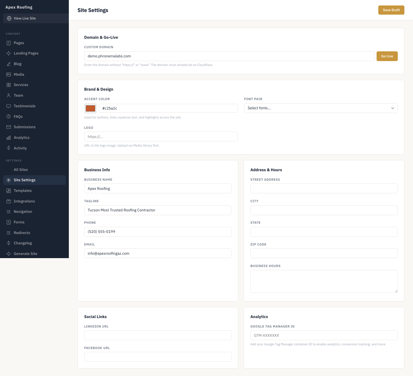Select the Templates label in sidebar
Screen dimensions: 413x376
23,191
